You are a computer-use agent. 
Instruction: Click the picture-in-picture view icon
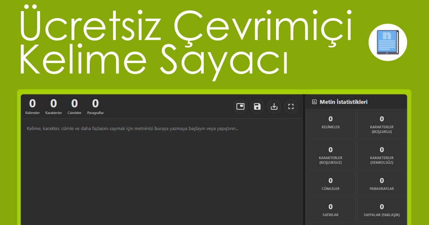point(241,106)
